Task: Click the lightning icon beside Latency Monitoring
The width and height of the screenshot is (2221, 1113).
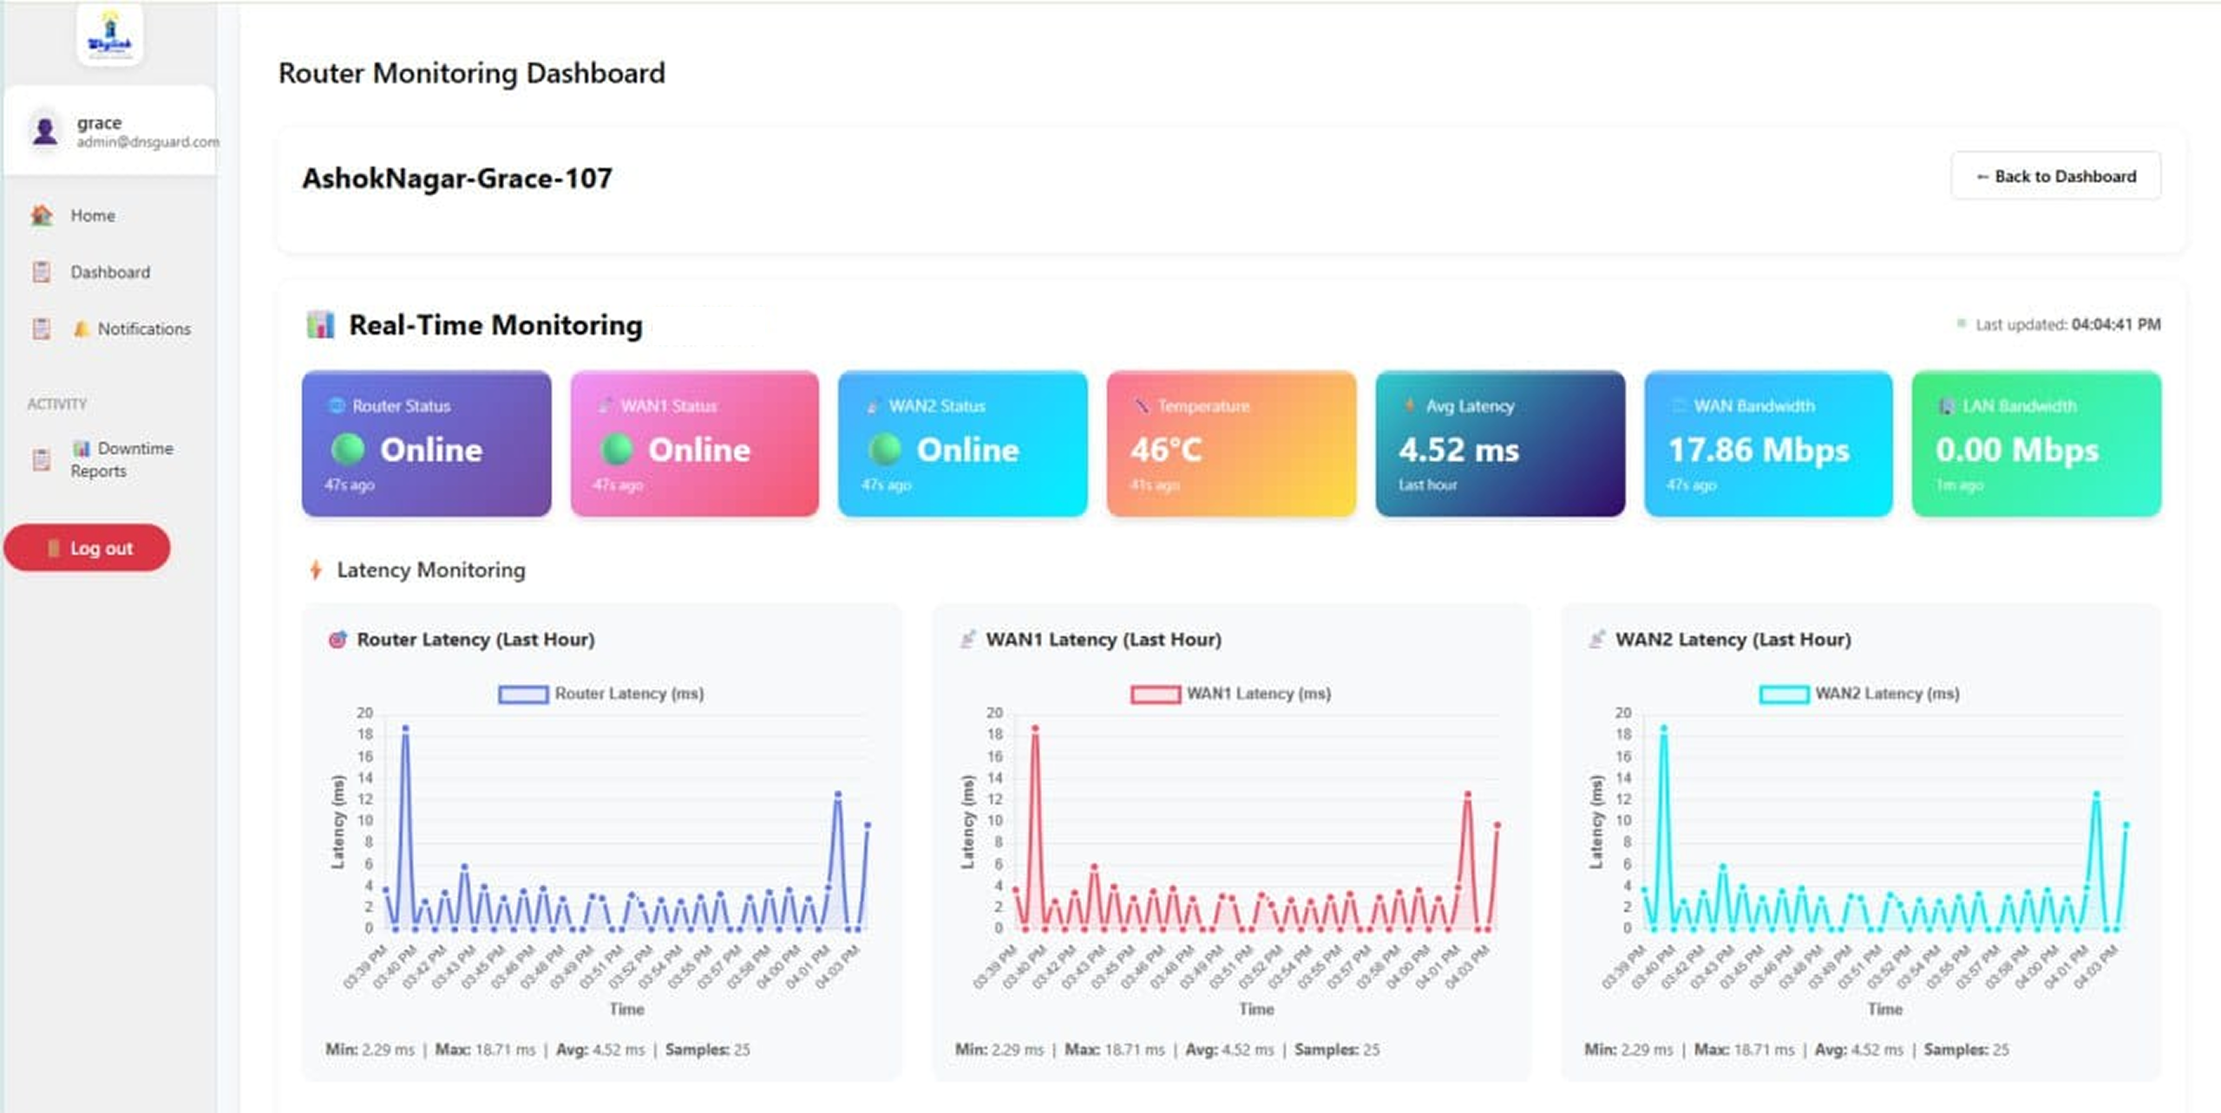Action: coord(316,570)
